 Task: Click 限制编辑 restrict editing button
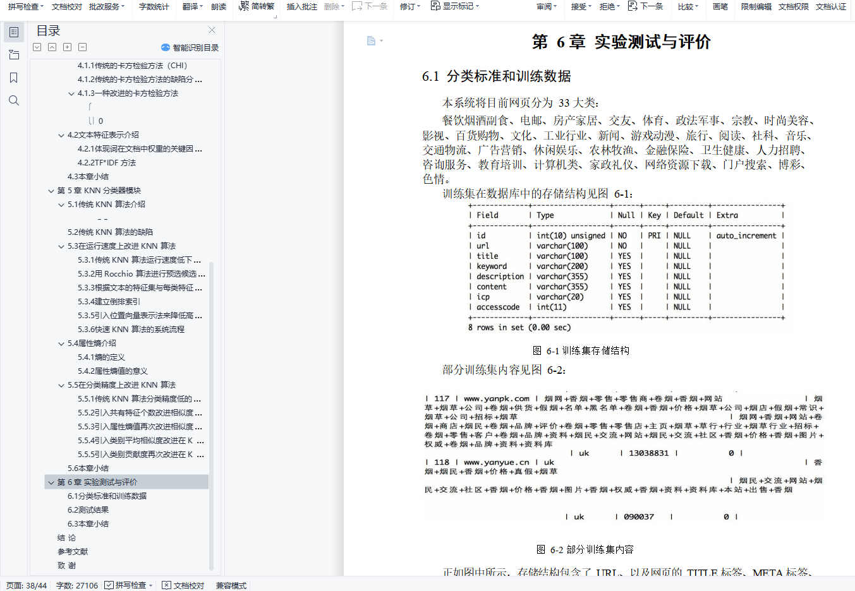(756, 6)
